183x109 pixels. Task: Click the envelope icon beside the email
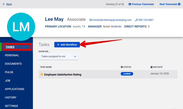click(91, 20)
